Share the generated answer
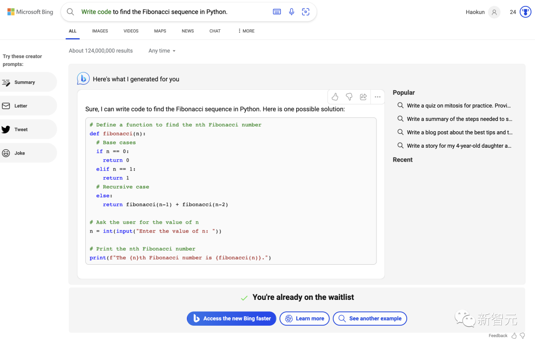535x343 pixels. [x=363, y=97]
